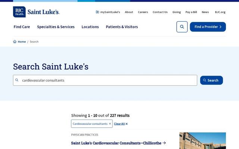Open the Find Care menu
Viewport: 239px width, 149px height.
(x=22, y=27)
